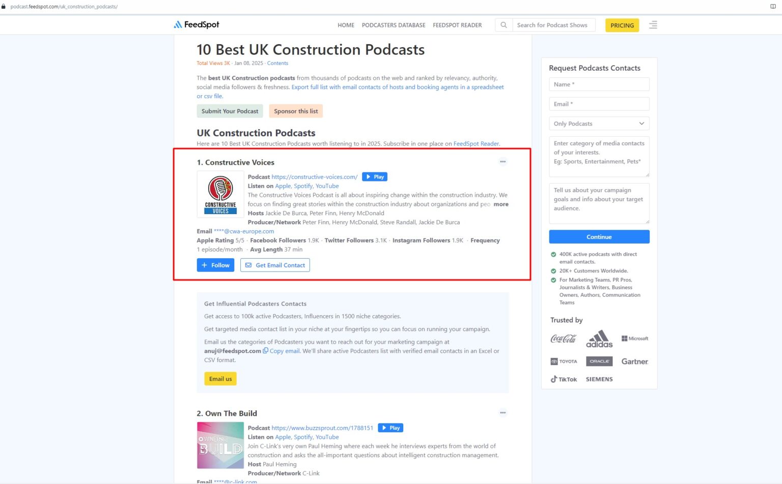Click the Get Email Contact button
This screenshot has width=782, height=484.
click(x=275, y=265)
